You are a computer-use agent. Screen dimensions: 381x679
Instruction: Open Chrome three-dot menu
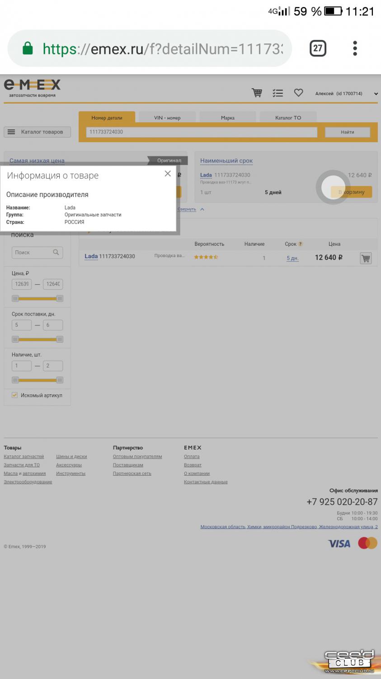click(355, 48)
